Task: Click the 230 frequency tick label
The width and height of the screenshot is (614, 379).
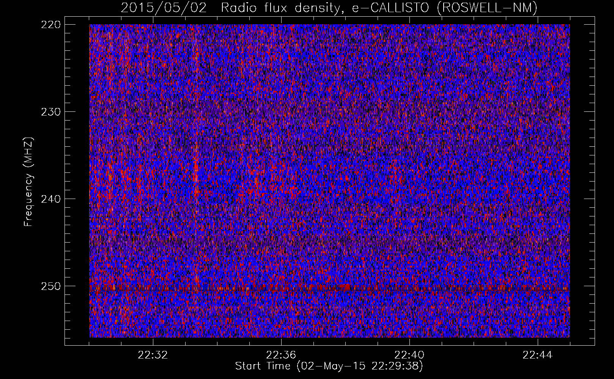Action: point(50,112)
